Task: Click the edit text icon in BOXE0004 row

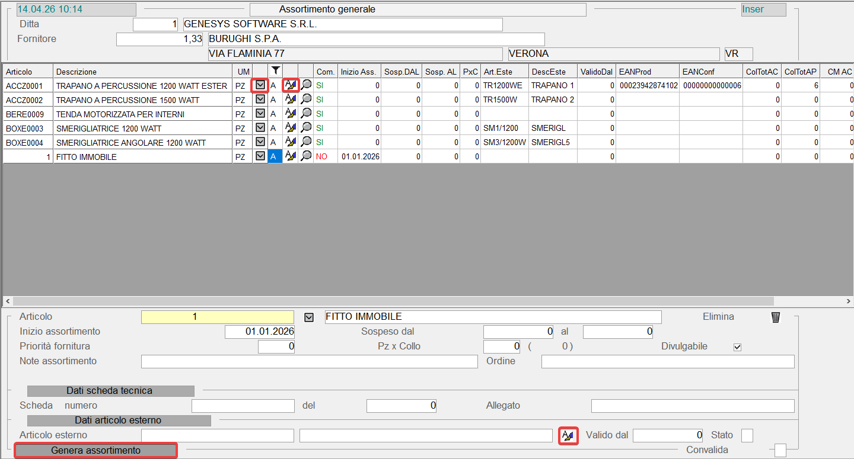Action: pyautogui.click(x=290, y=142)
